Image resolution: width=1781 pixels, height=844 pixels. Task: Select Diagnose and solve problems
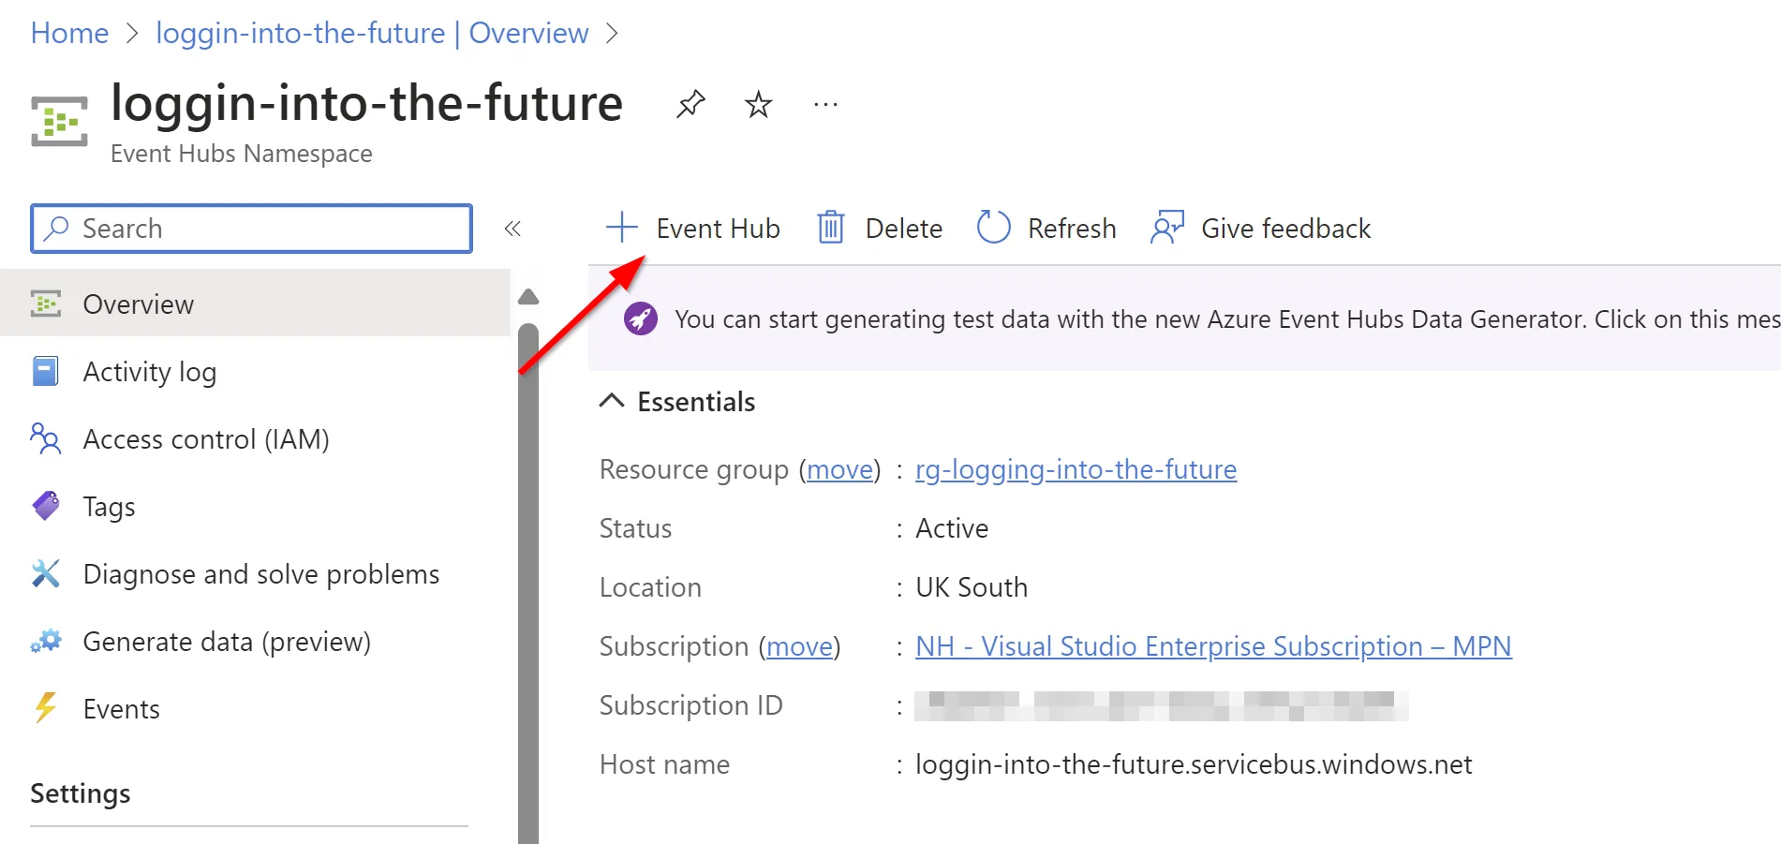pyautogui.click(x=255, y=574)
